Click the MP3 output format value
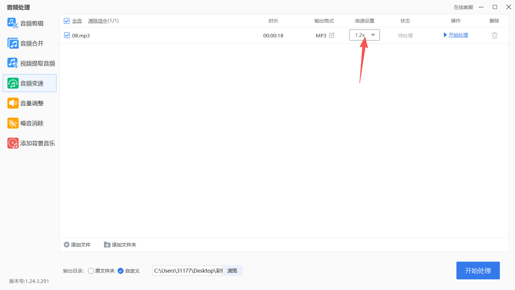Viewport: 515px width, 290px height. click(x=321, y=35)
